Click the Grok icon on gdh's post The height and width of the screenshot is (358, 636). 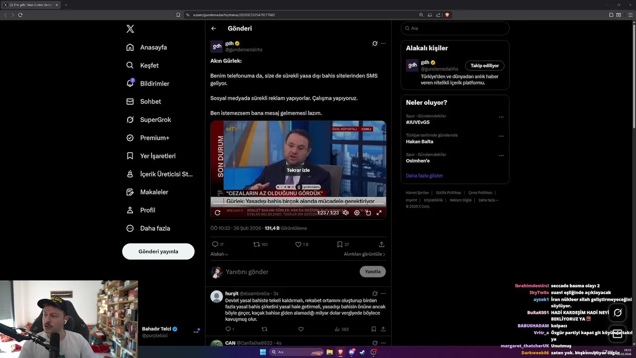pyautogui.click(x=375, y=43)
